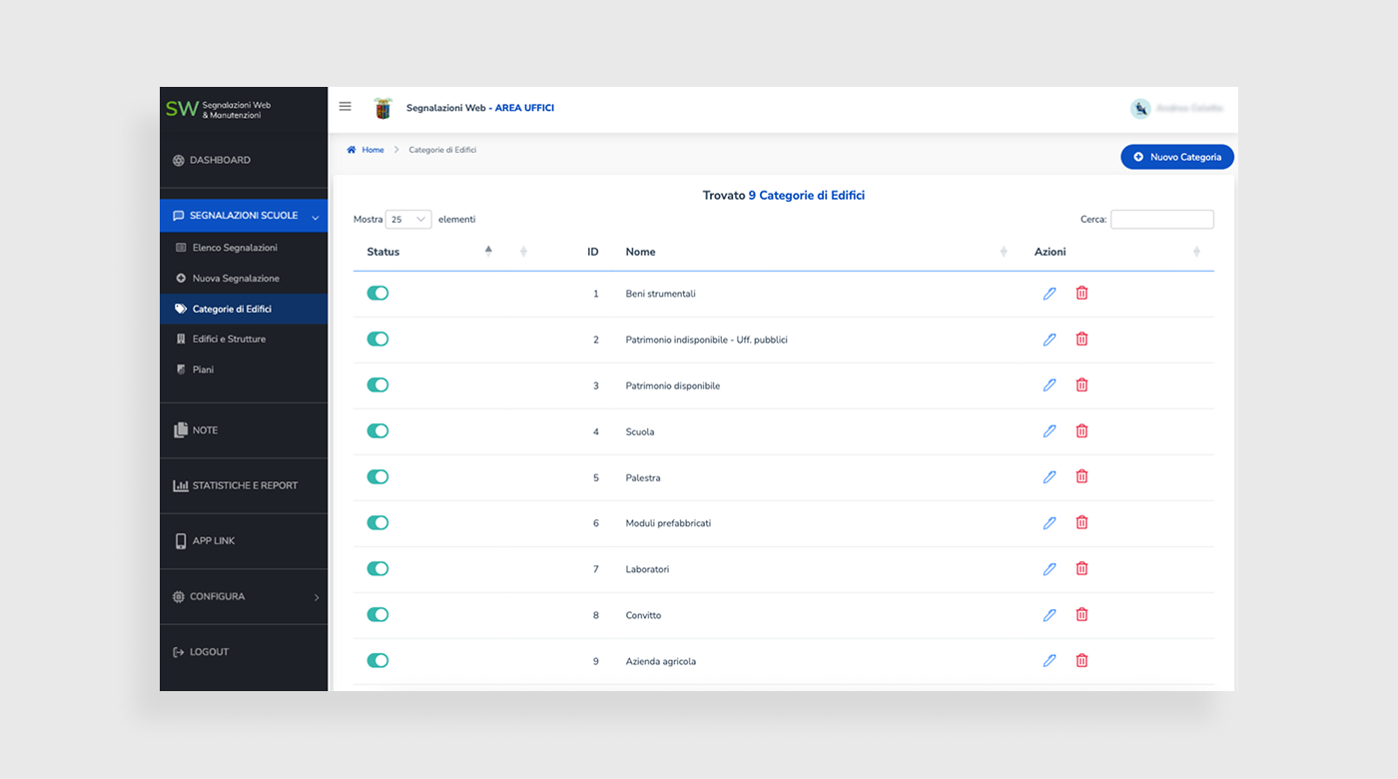Disable the Patrimonio disponibile status toggle
The width and height of the screenshot is (1398, 779).
click(377, 386)
